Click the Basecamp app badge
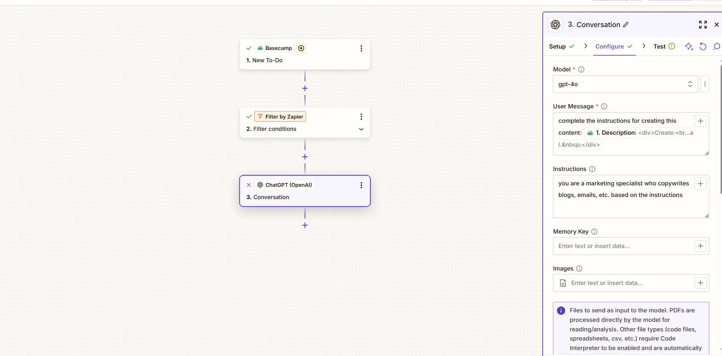 (x=275, y=48)
